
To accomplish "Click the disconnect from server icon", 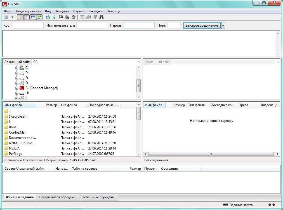I will [x=67, y=17].
